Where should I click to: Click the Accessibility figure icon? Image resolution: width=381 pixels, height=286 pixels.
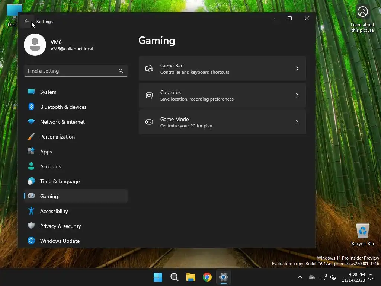coord(31,211)
